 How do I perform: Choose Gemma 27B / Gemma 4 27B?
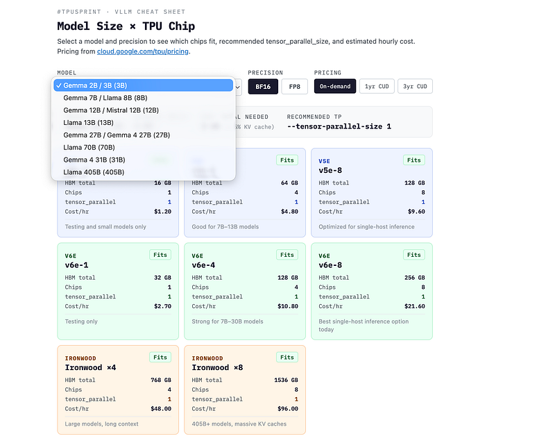coord(143,135)
